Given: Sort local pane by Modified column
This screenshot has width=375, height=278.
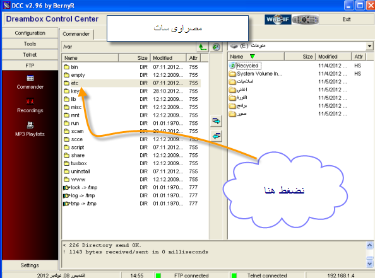Looking at the screenshot, I should (333, 57).
